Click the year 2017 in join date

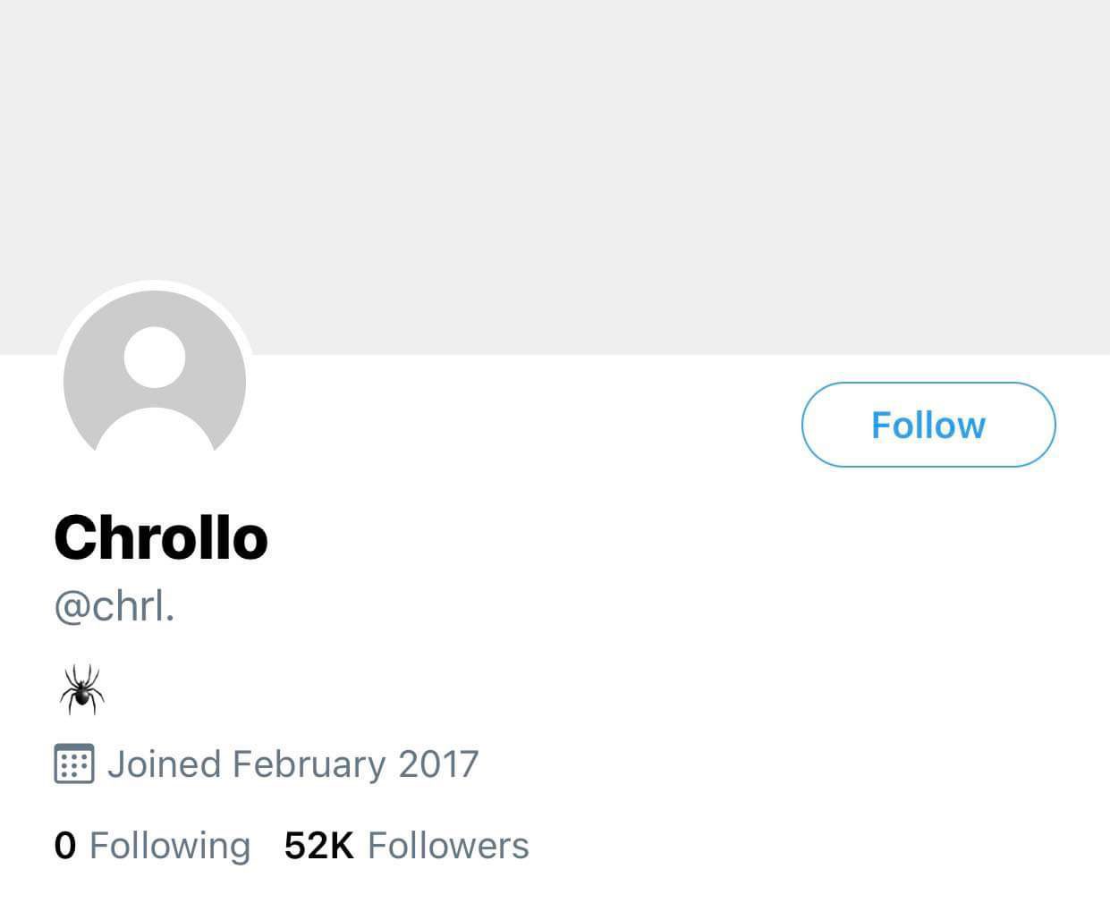pyautogui.click(x=438, y=764)
